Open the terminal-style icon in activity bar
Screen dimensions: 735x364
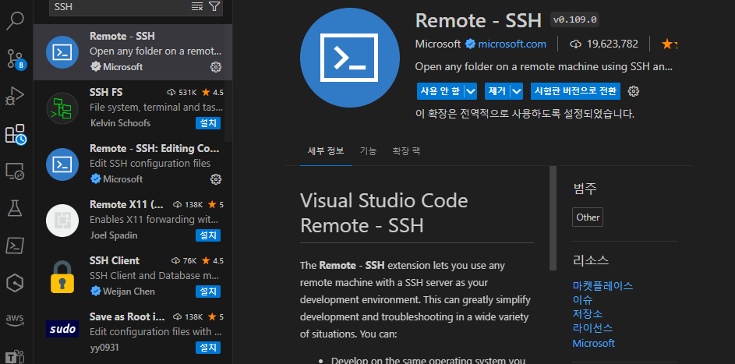click(15, 246)
